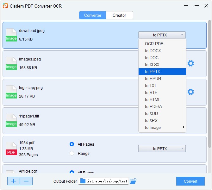Click the 393 Pages label

pyautogui.click(x=28, y=155)
